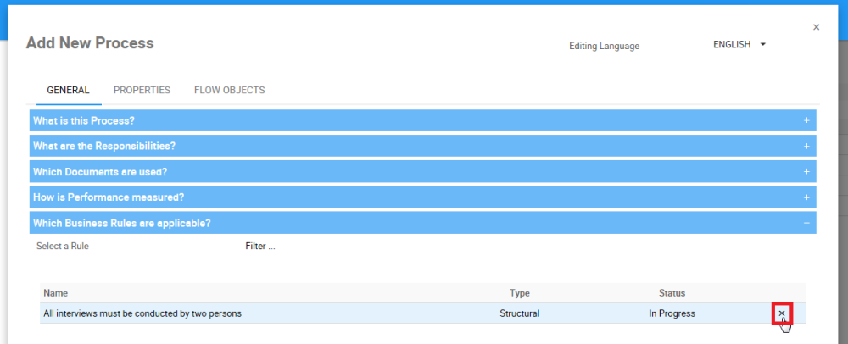Screen dimensions: 848x344
Task: Open the ENGLISH editing language selector
Action: 733,45
